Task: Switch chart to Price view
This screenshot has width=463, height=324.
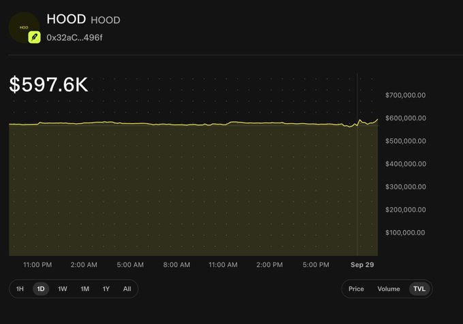Action: point(356,289)
